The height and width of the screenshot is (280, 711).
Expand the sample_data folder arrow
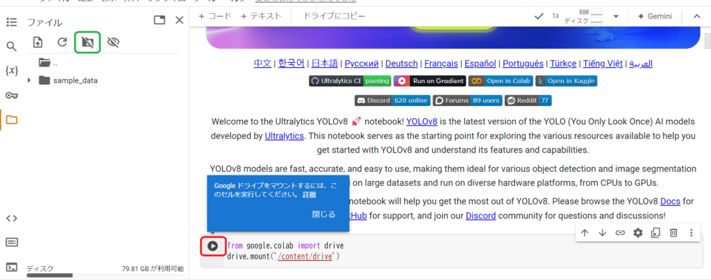point(29,80)
